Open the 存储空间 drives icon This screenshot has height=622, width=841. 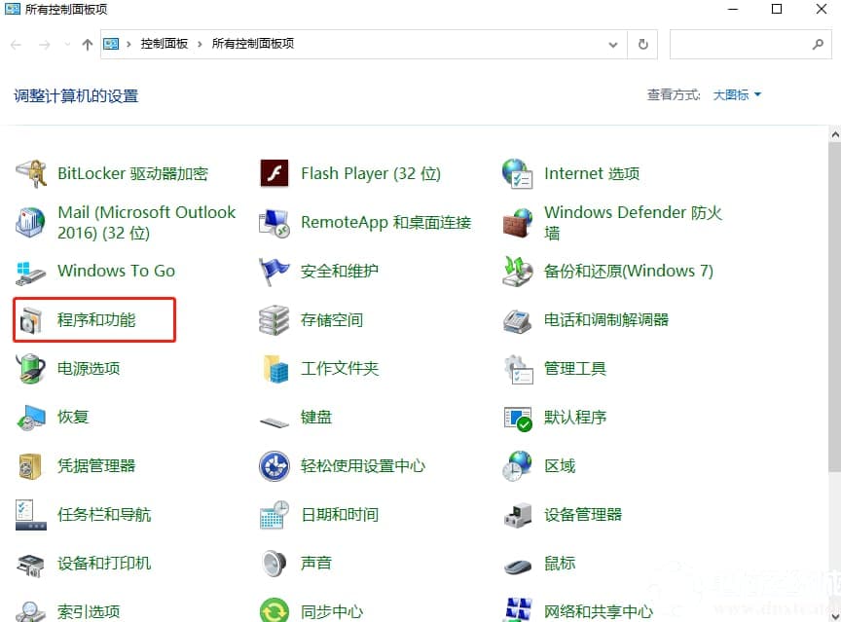pos(274,320)
